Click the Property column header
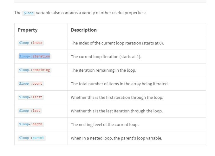The image size is (215, 156). click(28, 30)
